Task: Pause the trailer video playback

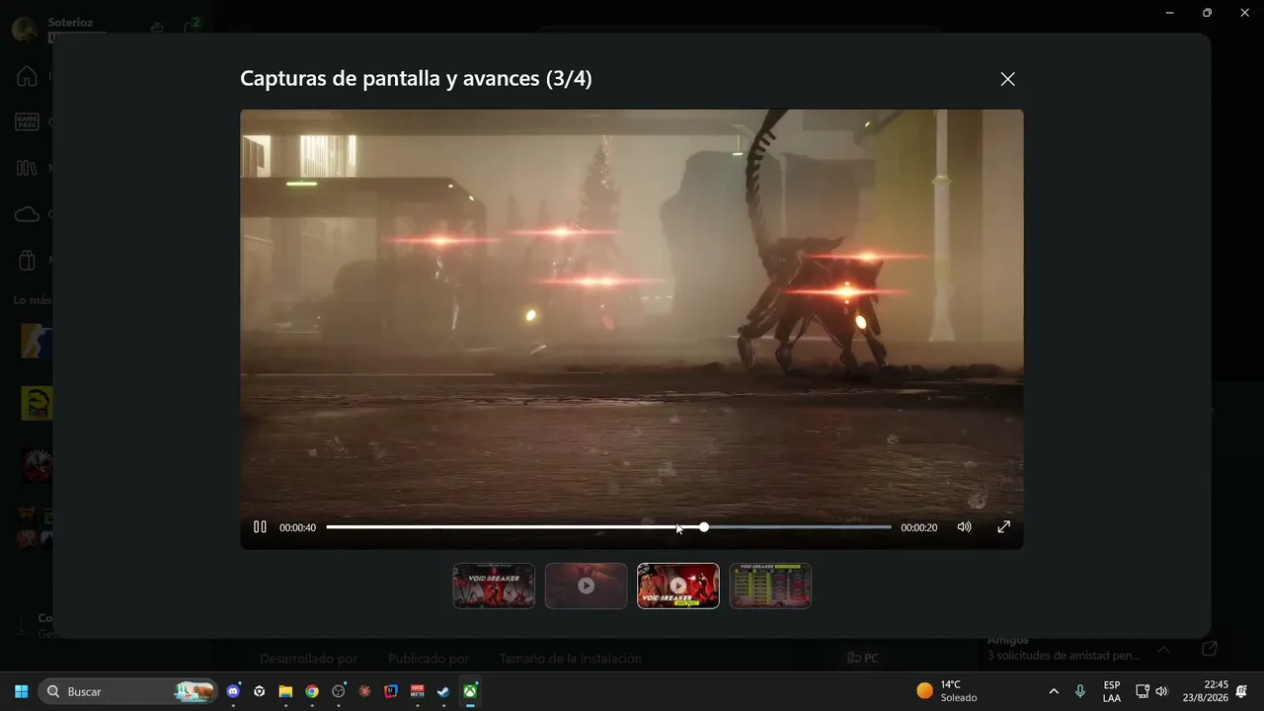Action: click(260, 527)
